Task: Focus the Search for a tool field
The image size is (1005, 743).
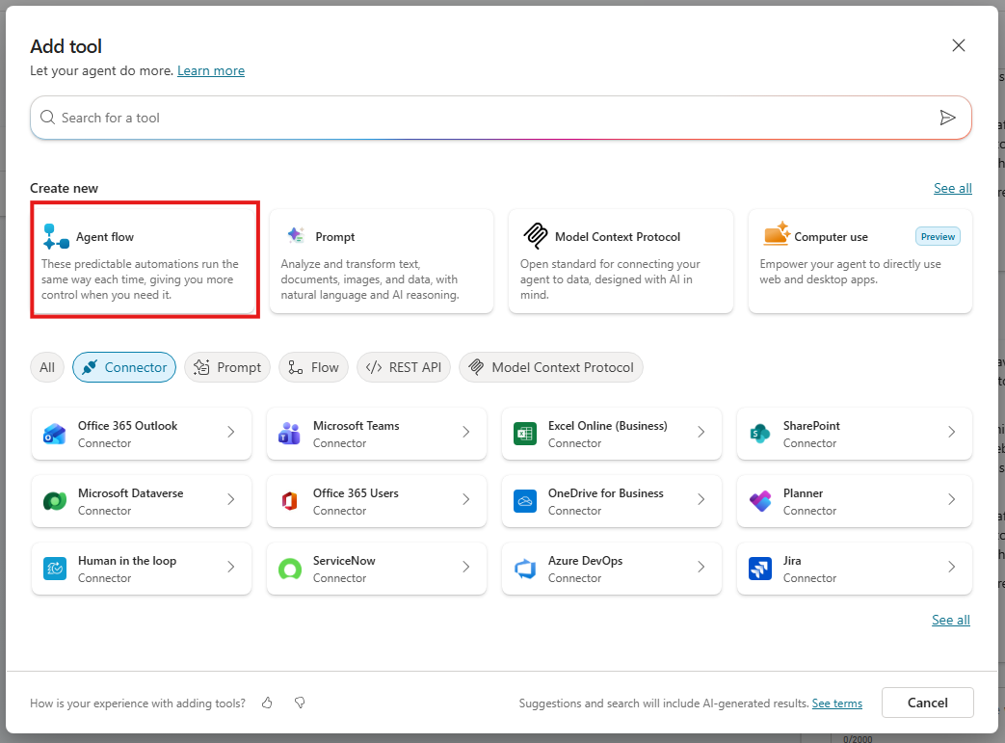Action: pos(501,118)
